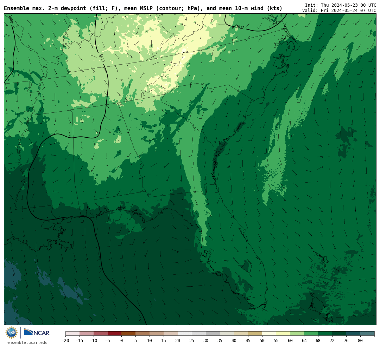Click the 25 colorbar tick label
380x347 pixels.
pos(192,341)
